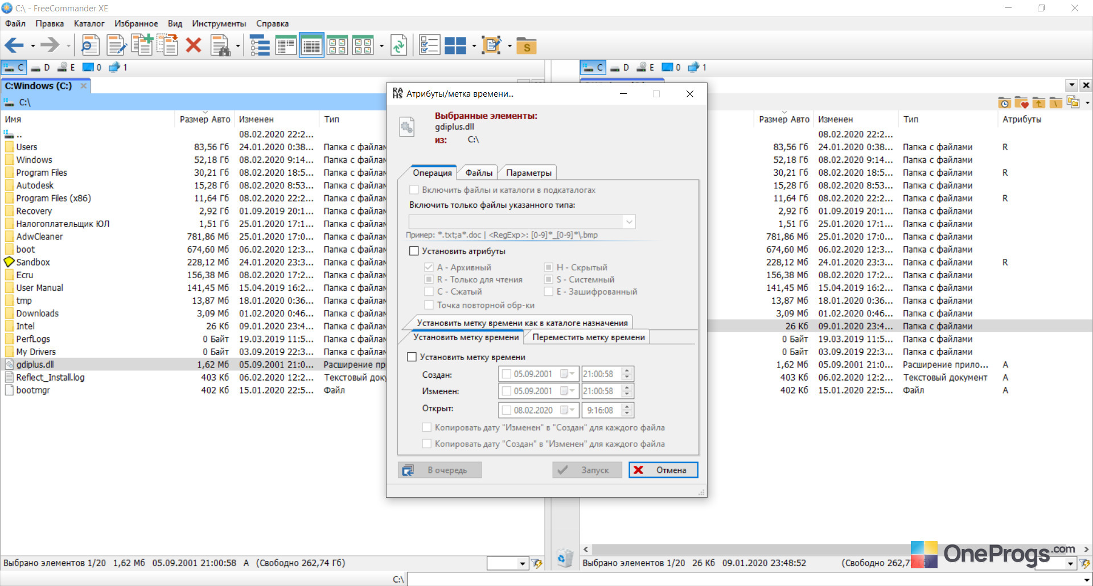Image resolution: width=1093 pixels, height=586 pixels.
Task: Open the 'Изменен' date calendar dropdown
Action: [x=568, y=391]
